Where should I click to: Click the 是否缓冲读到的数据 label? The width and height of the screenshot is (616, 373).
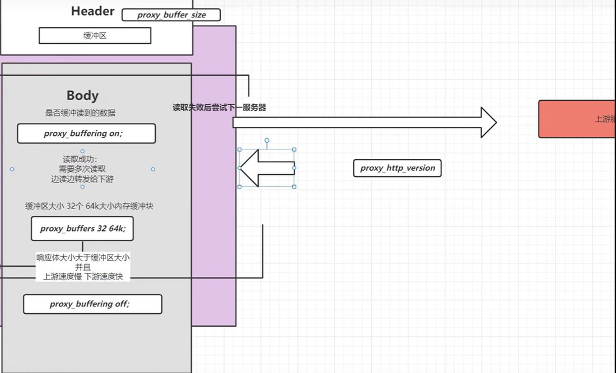tap(80, 113)
